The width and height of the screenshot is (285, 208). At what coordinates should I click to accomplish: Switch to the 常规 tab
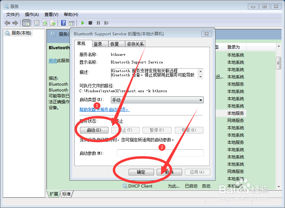(x=83, y=44)
